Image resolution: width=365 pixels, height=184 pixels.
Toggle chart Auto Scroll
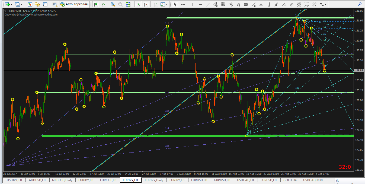coord(138,4)
